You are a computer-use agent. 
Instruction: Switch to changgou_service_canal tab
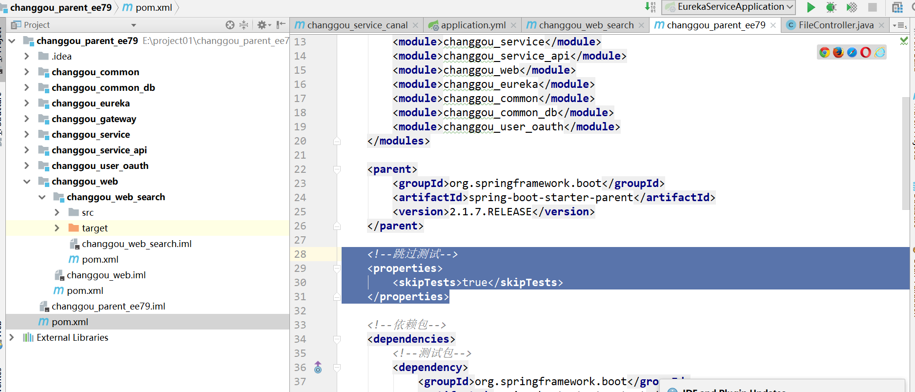(357, 25)
